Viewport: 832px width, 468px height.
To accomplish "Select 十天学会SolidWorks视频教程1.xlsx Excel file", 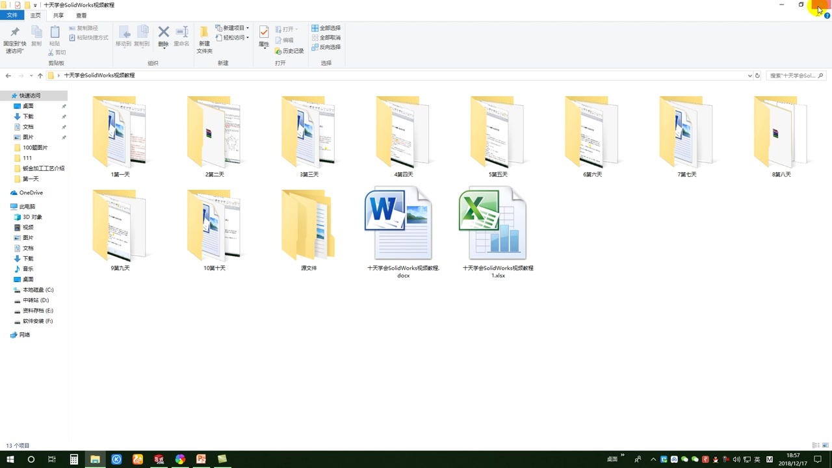I will [498, 233].
